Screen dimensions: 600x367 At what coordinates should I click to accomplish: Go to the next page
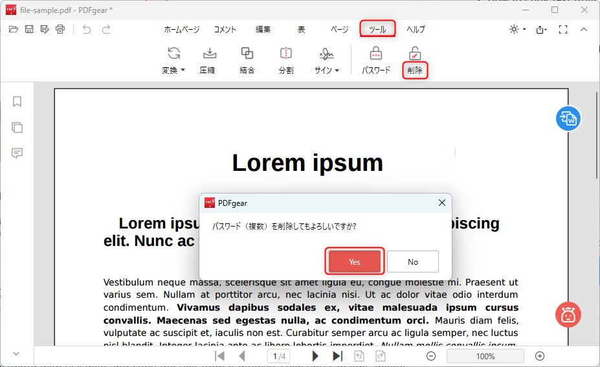pyautogui.click(x=315, y=356)
